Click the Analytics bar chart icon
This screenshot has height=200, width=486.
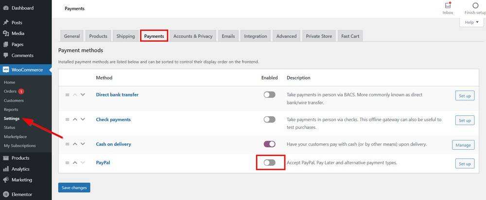click(6, 169)
